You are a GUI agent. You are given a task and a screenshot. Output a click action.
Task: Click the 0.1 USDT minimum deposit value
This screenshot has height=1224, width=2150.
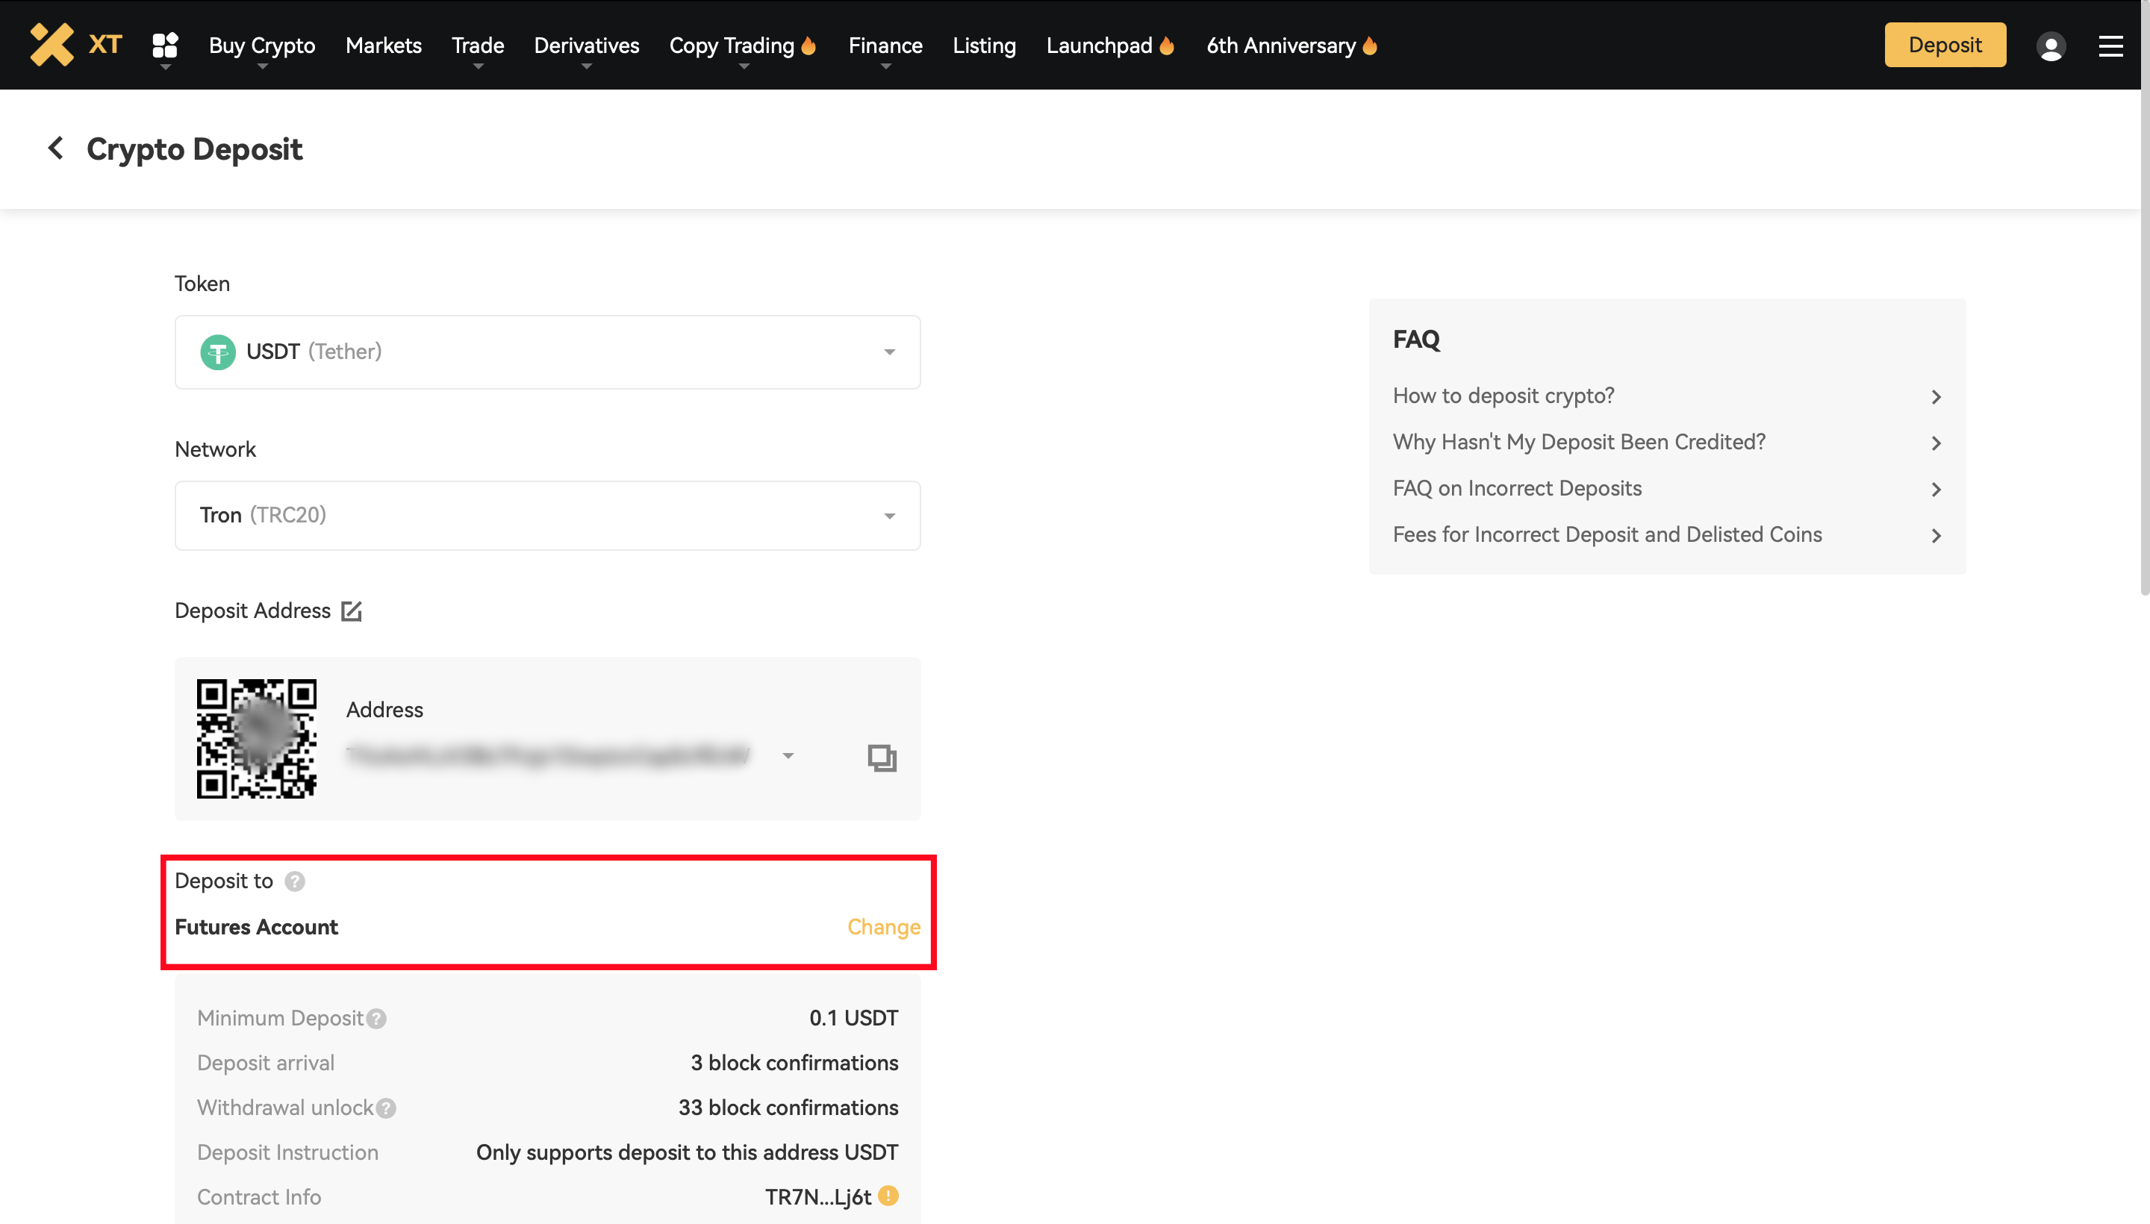point(853,1018)
